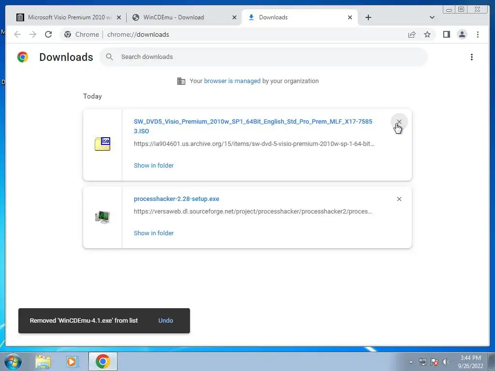Select the Downloads tab
Viewport: 495px width, 371px height.
pyautogui.click(x=300, y=17)
